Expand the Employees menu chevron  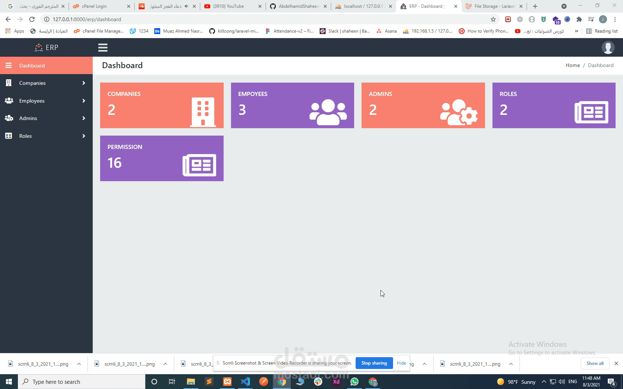pyautogui.click(x=84, y=101)
